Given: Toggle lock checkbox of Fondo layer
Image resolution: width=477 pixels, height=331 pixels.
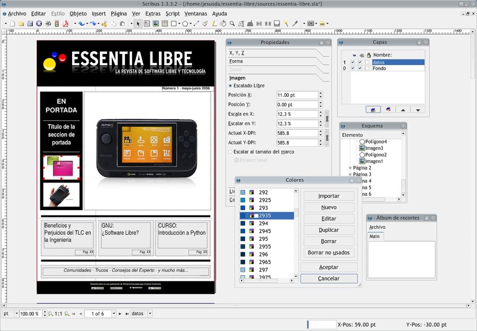Looking at the screenshot, I should 367,68.
